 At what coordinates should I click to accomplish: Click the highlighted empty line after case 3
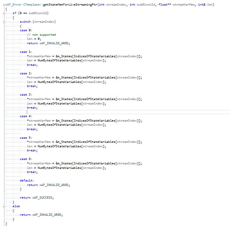tap(118, 112)
